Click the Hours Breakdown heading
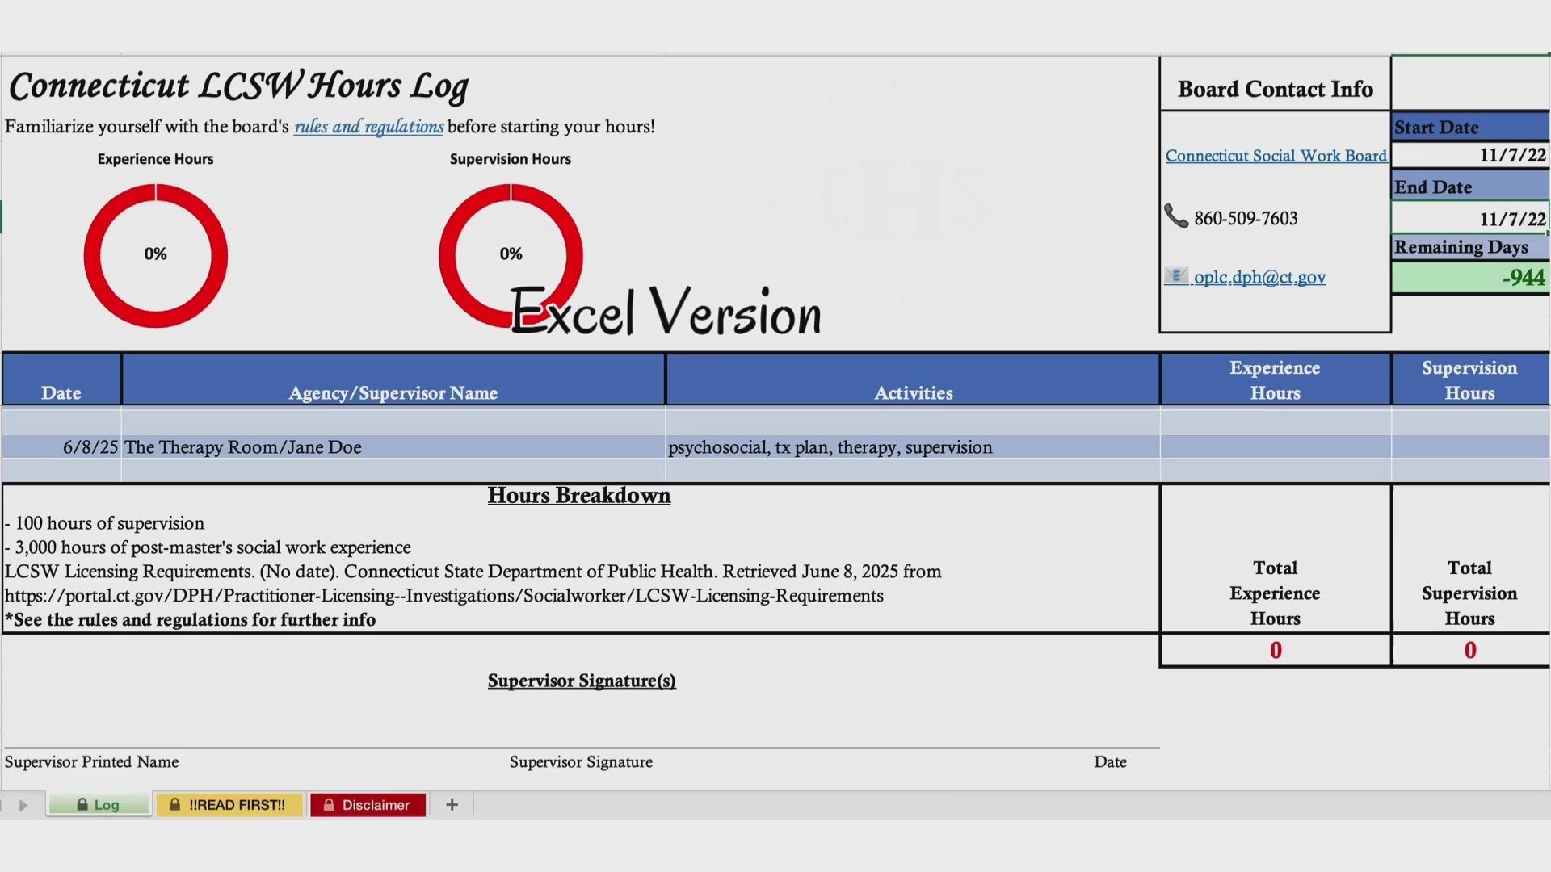 [x=579, y=495]
